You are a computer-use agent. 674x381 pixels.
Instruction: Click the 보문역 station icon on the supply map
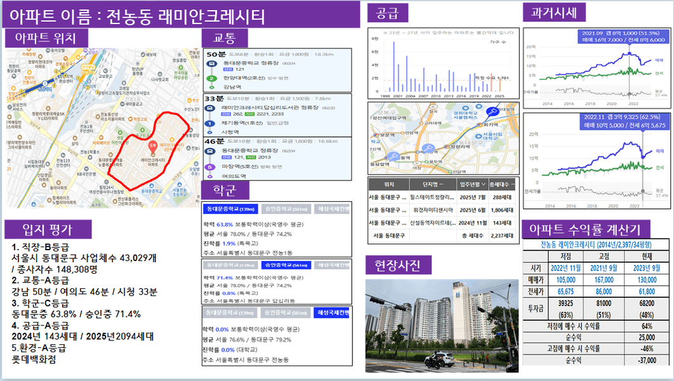pos(376,135)
